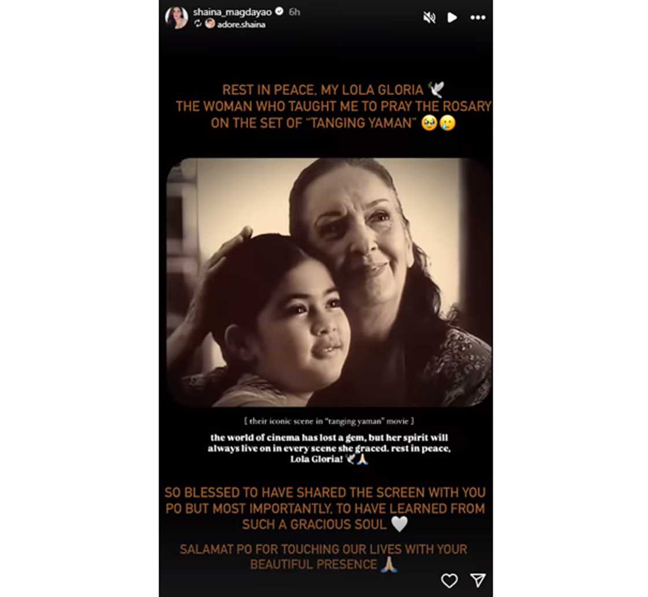
Task: Open shaina_magdayao profile picture
Action: 176,18
